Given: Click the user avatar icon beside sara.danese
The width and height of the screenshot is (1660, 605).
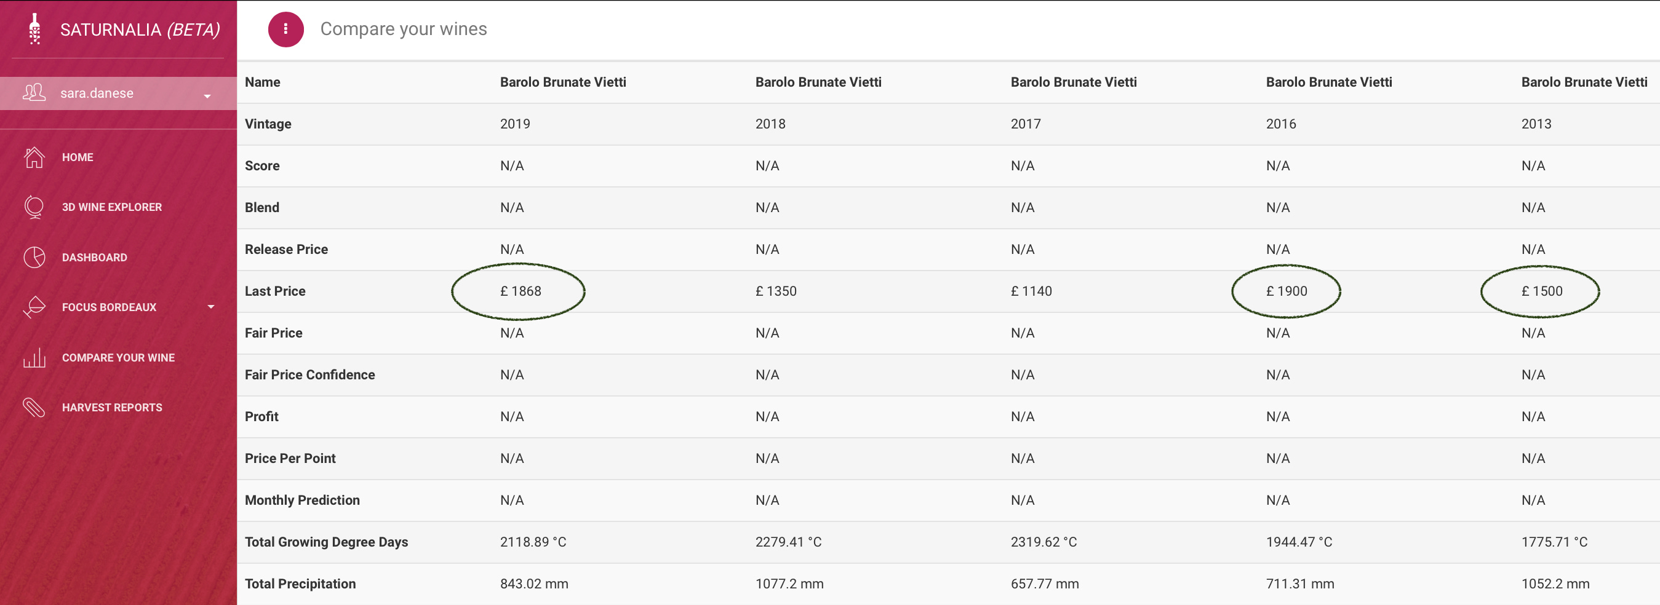Looking at the screenshot, I should [x=34, y=93].
